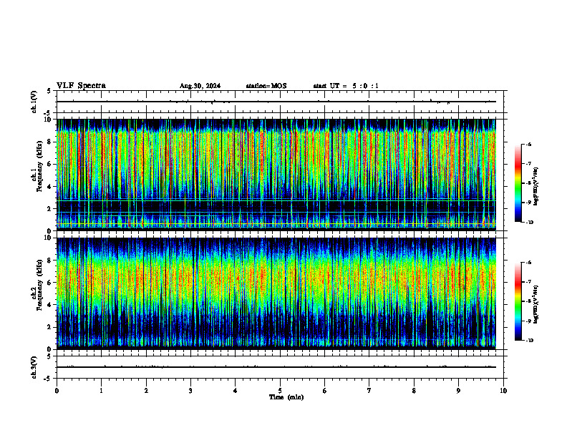Select the "Aug.30, 2024" date label
This screenshot has height=438, width=567.
pos(200,86)
